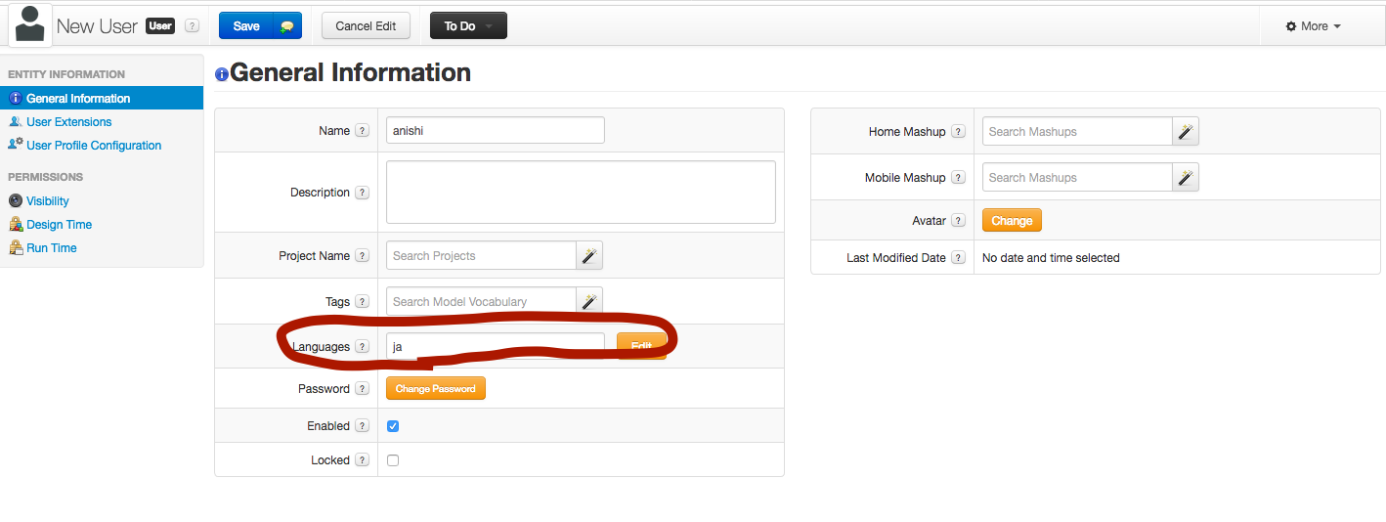Click the help icon next to Enabled
This screenshot has width=1386, height=522.
(362, 426)
